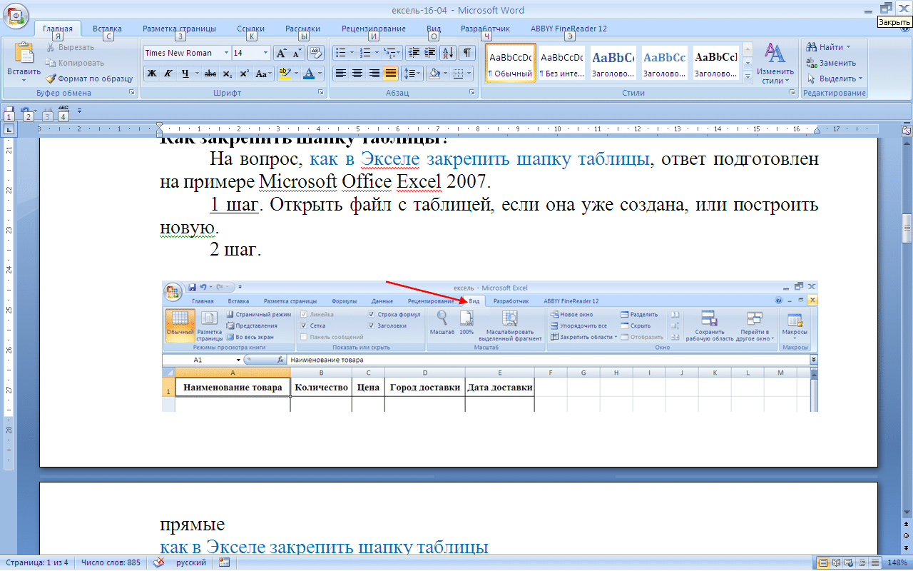Toggle bold formatting button Ж

point(152,74)
